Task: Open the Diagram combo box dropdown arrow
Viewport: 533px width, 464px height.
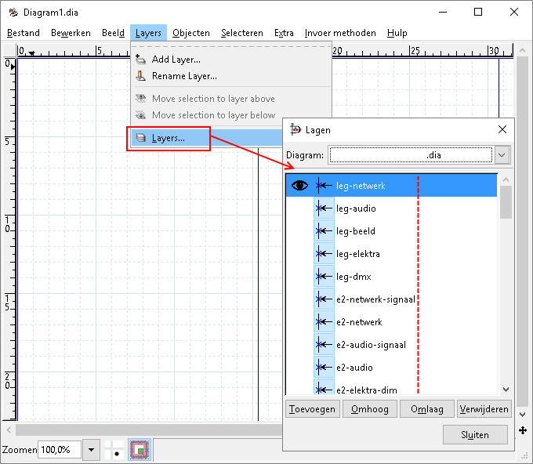Action: [x=502, y=155]
